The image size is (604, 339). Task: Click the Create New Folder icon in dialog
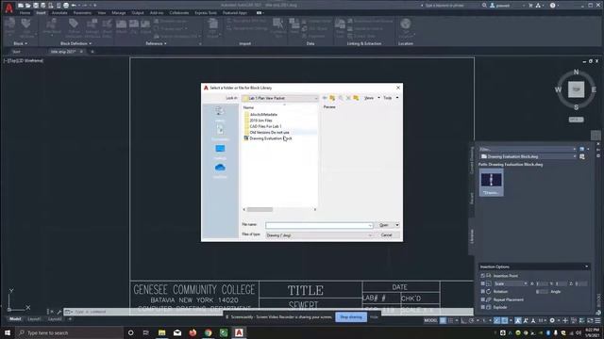(x=356, y=98)
